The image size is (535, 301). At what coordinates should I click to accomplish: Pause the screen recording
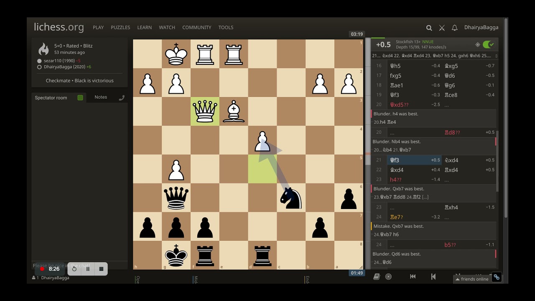88,269
